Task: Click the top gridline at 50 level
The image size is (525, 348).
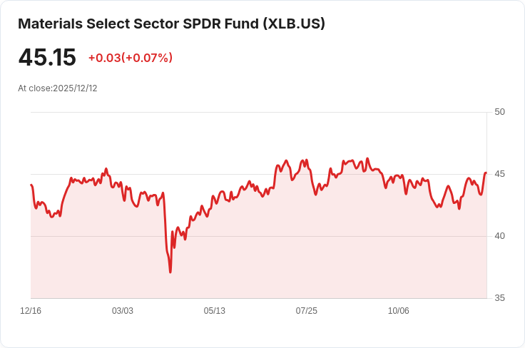Action: pyautogui.click(x=259, y=112)
